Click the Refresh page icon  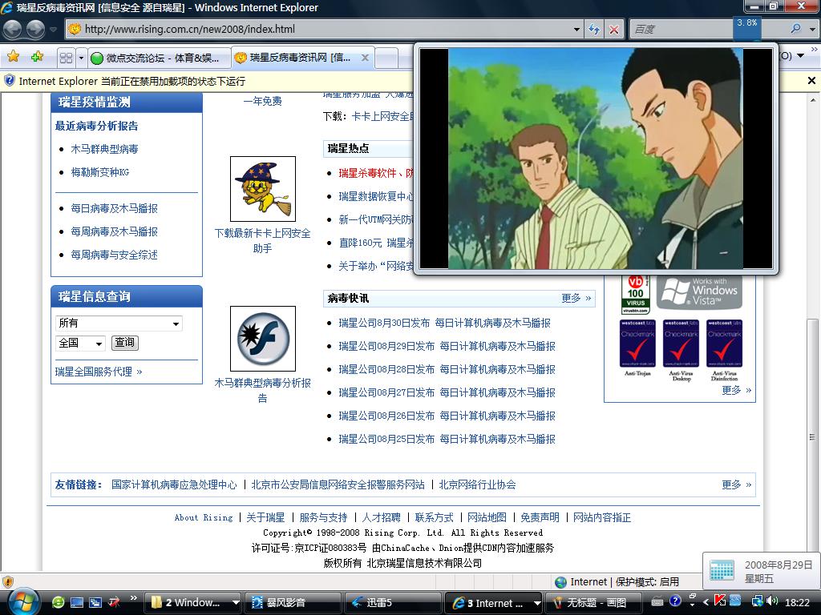(x=594, y=30)
